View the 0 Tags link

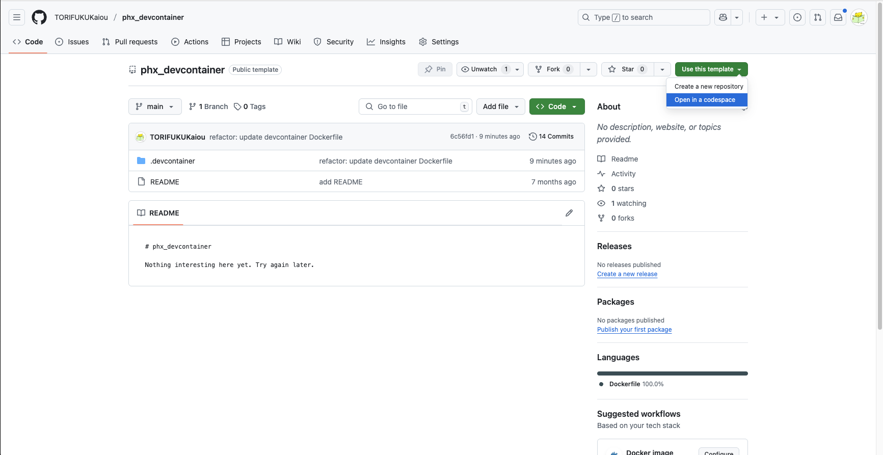[250, 106]
